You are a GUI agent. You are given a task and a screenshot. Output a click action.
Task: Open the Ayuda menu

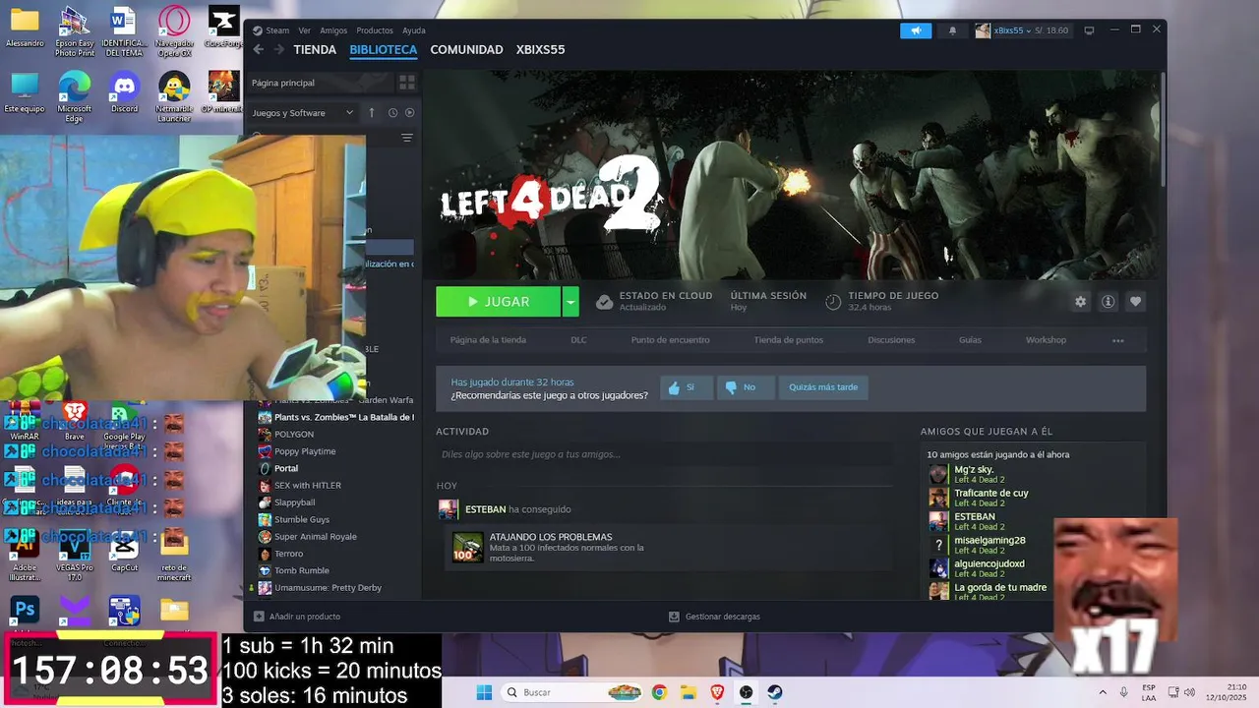click(x=414, y=30)
